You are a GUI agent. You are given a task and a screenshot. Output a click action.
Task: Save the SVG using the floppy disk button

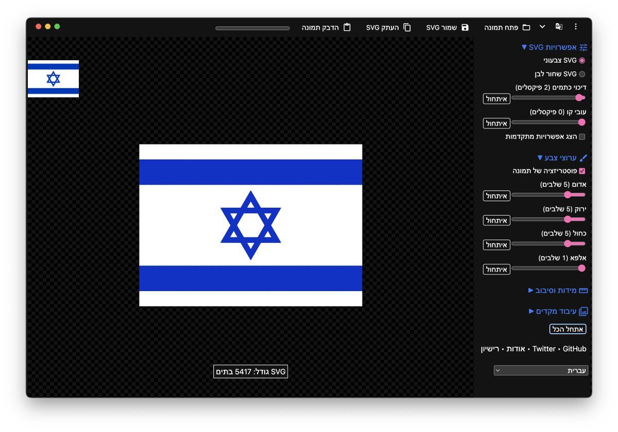[x=448, y=27]
